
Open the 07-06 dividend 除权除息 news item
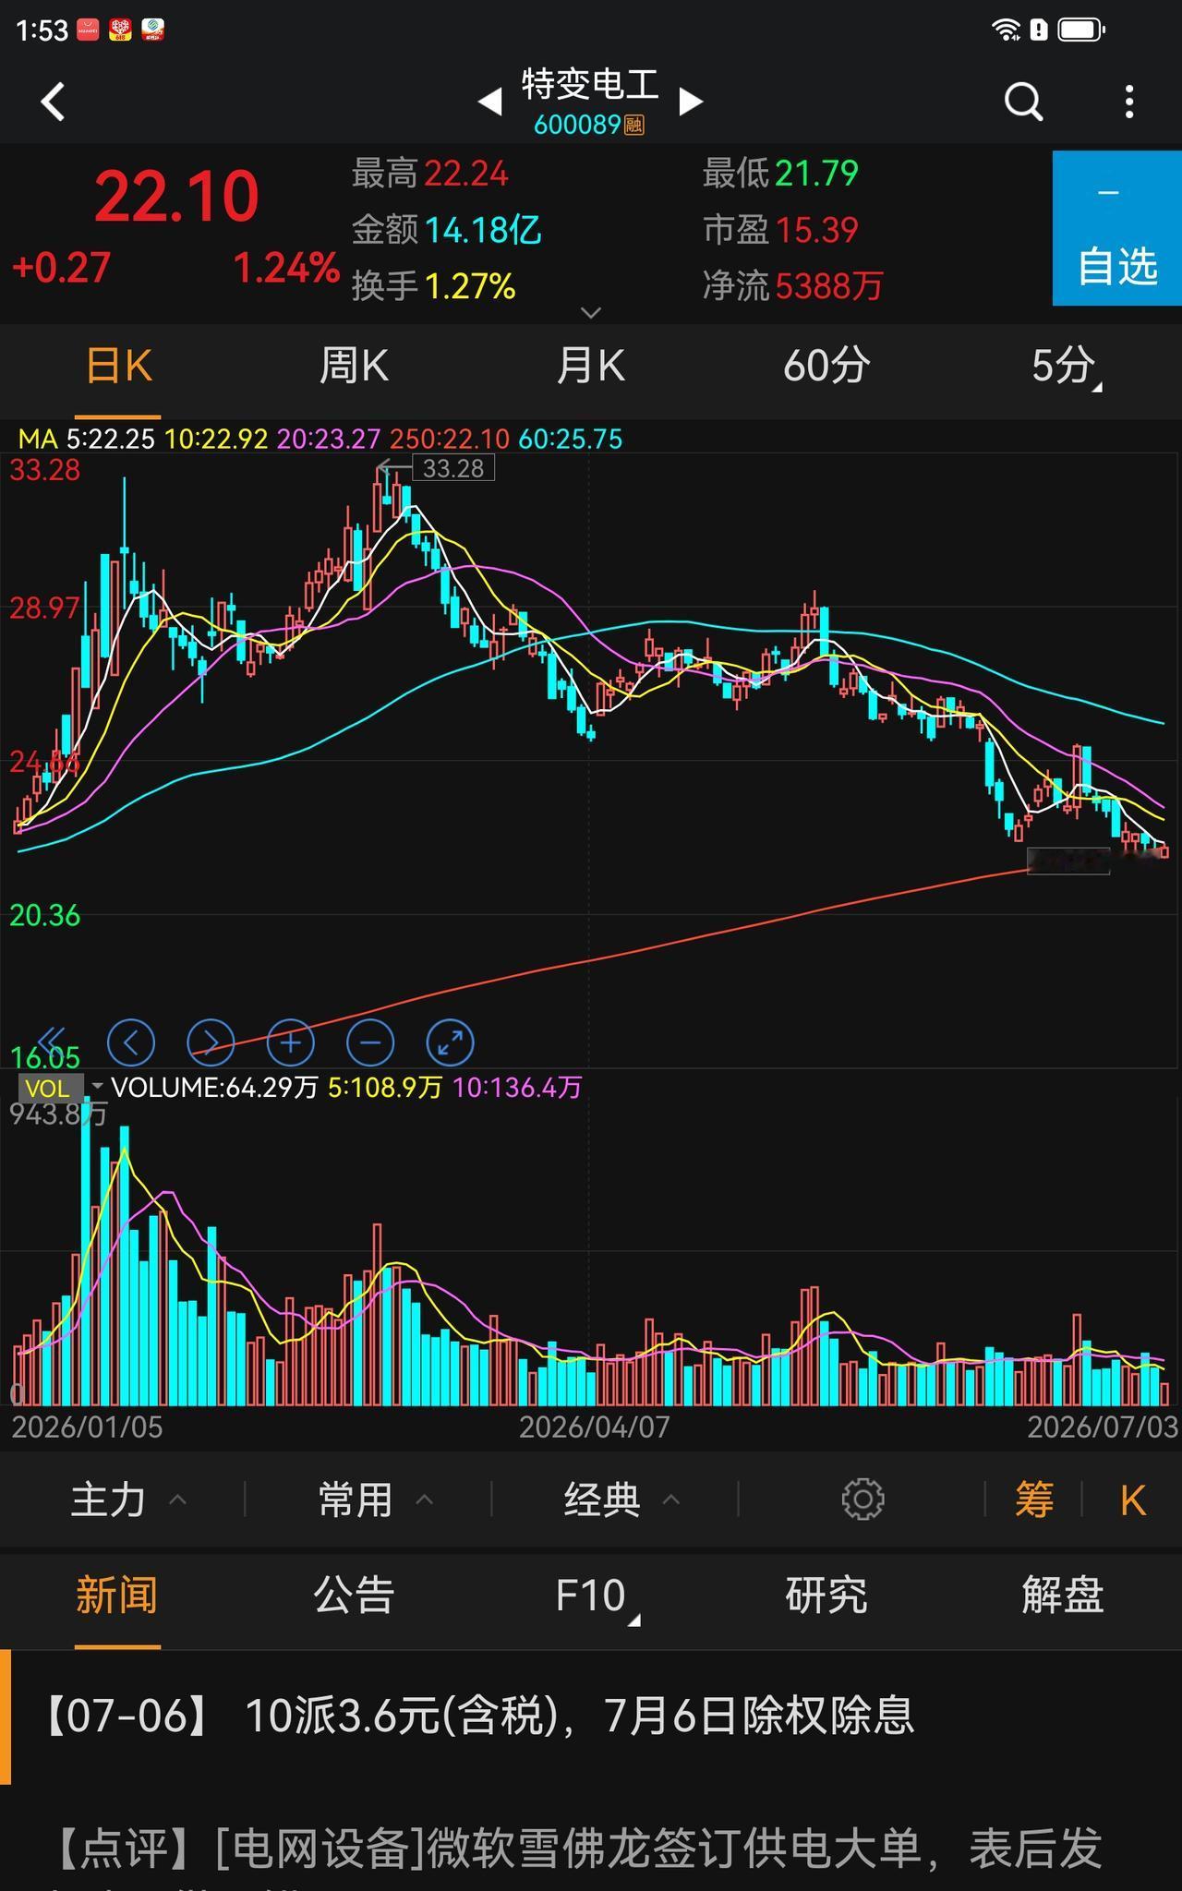coord(591,1716)
